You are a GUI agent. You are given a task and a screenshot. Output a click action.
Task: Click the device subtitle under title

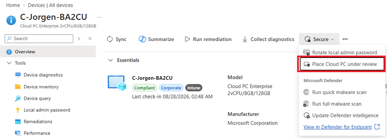[x=58, y=26]
